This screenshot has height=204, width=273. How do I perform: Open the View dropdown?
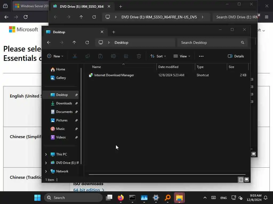point(182,56)
